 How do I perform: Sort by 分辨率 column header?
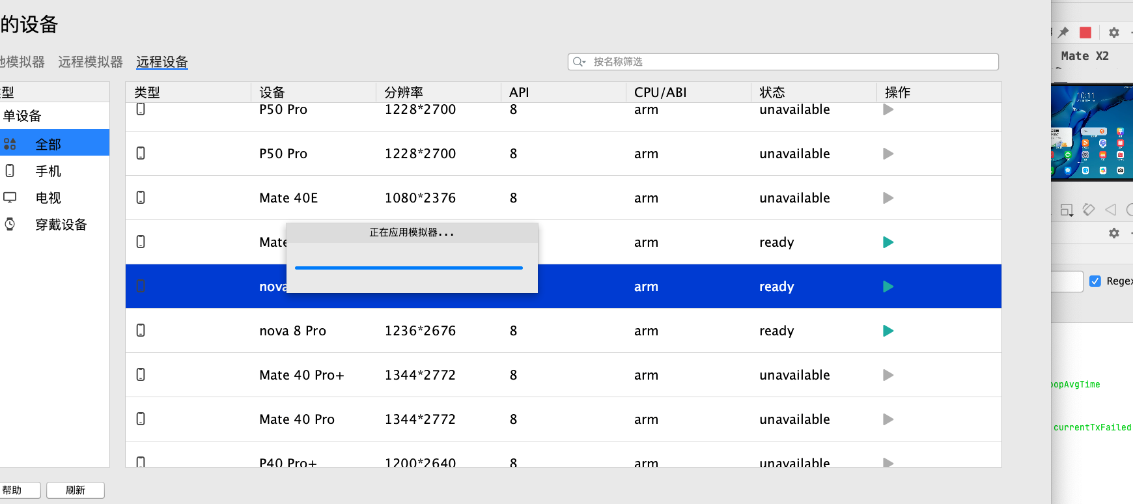click(x=438, y=92)
